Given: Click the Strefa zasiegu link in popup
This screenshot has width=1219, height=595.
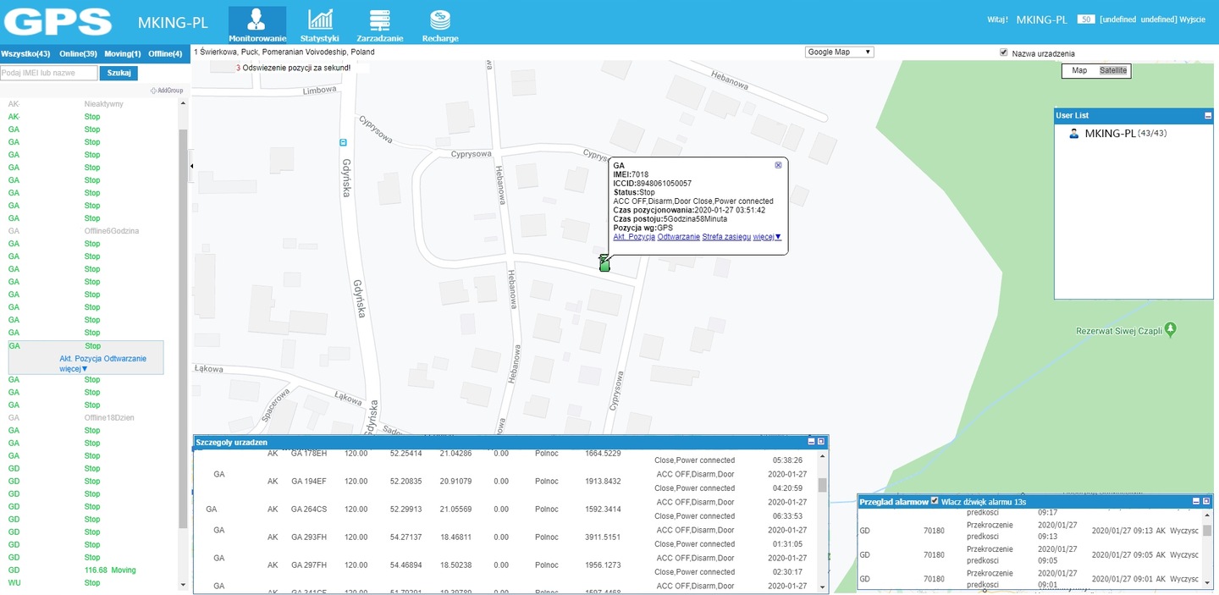Looking at the screenshot, I should pos(725,237).
